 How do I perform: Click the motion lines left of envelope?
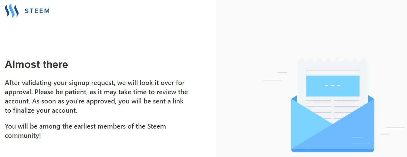point(275,76)
